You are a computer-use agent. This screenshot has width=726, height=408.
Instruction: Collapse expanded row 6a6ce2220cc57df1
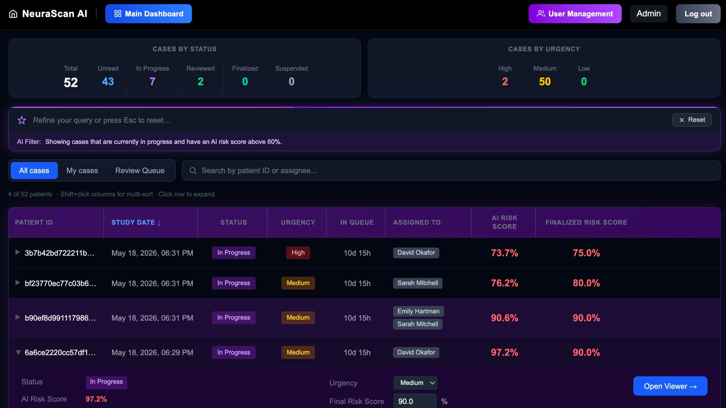[x=18, y=352]
